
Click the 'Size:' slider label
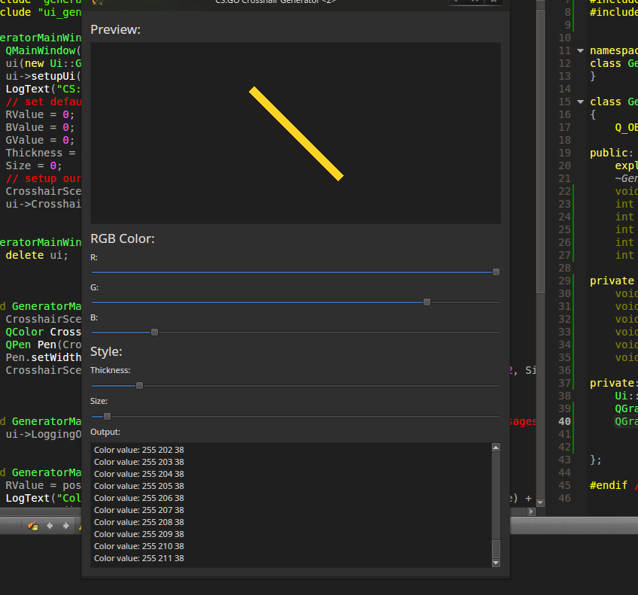coord(99,401)
